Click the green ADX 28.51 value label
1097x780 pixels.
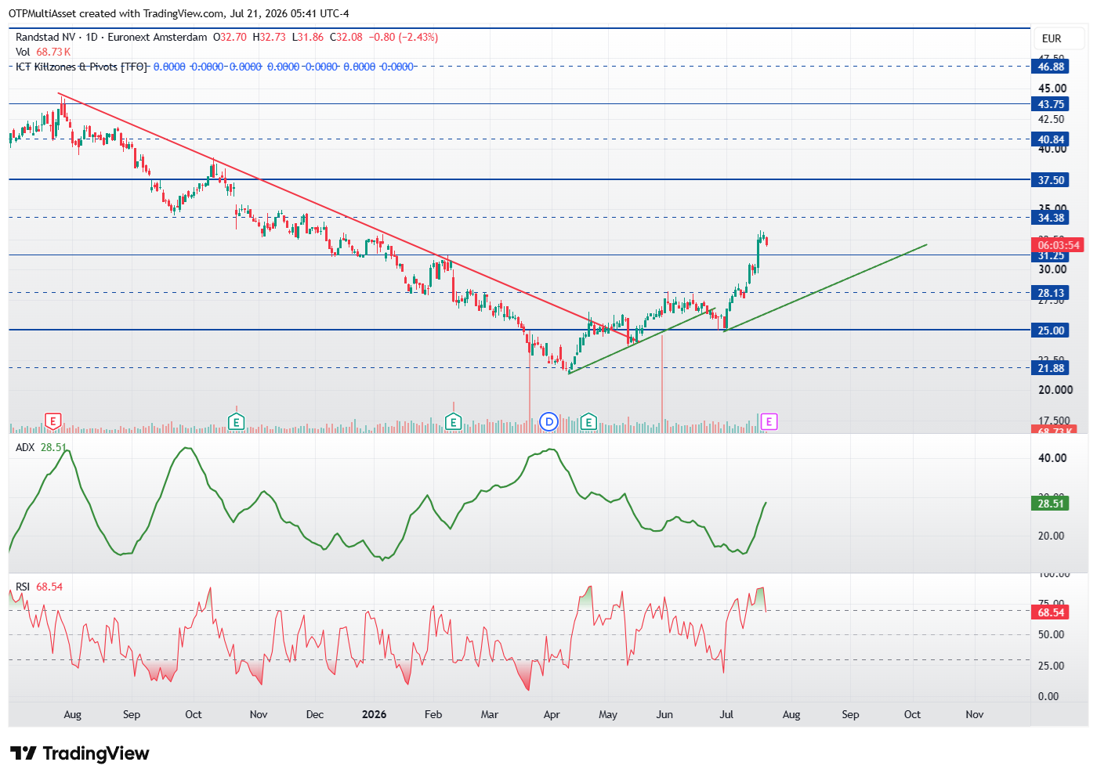pos(1050,504)
